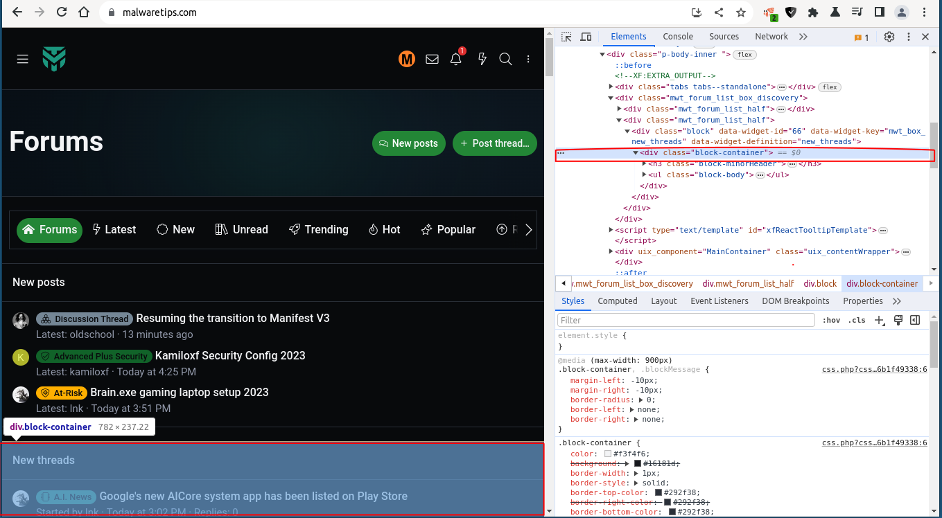Click the notifications bell icon

(455, 60)
